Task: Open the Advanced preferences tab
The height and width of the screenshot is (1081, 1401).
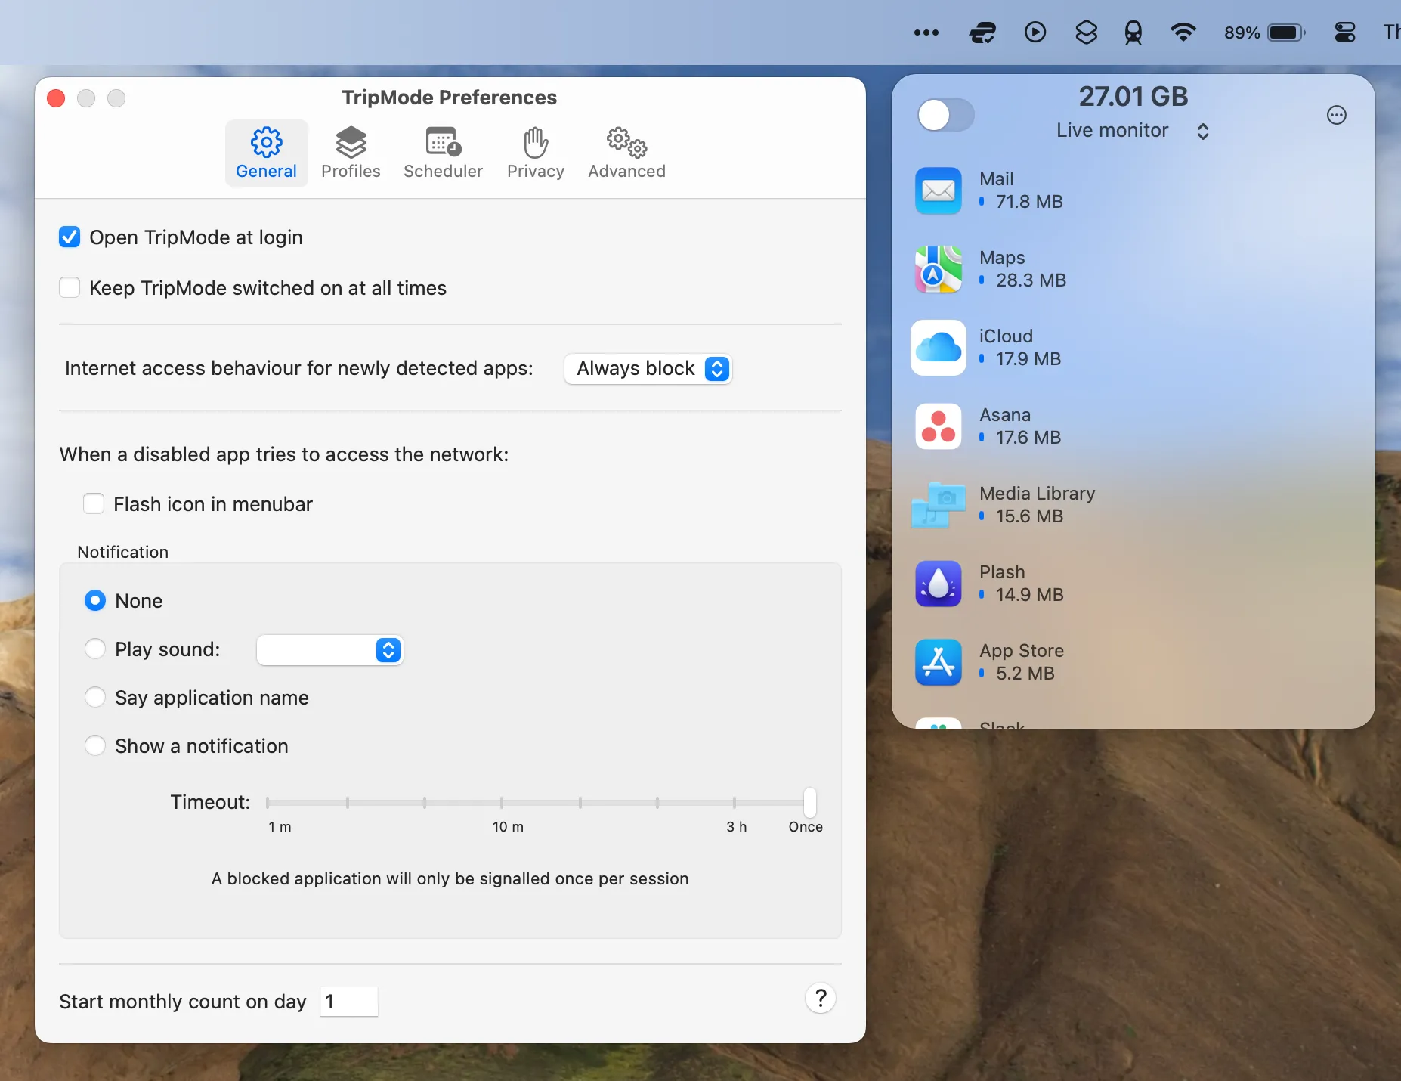Action: click(626, 153)
